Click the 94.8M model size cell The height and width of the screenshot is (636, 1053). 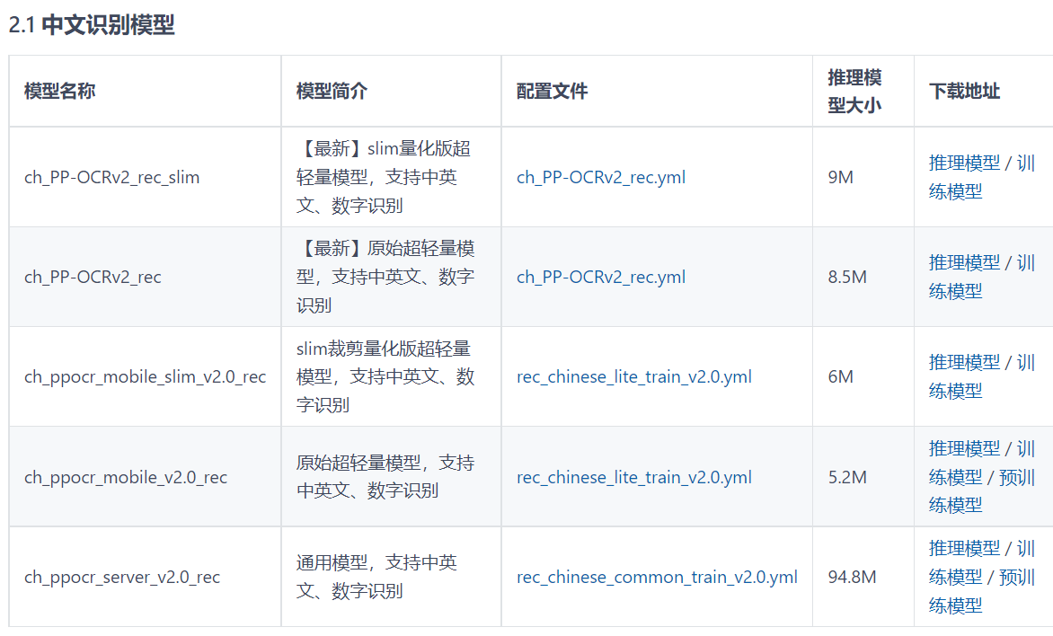852,577
